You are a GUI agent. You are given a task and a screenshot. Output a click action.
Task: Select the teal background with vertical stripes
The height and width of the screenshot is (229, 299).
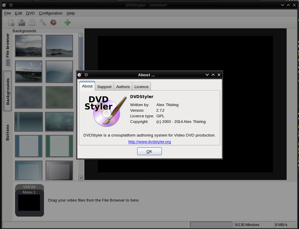click(29, 121)
